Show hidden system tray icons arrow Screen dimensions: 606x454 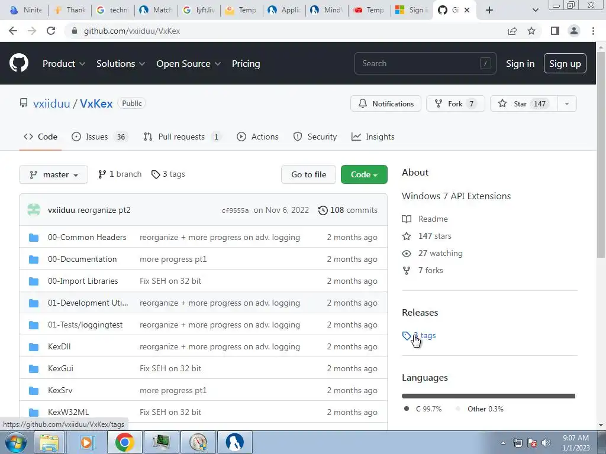pos(503,443)
